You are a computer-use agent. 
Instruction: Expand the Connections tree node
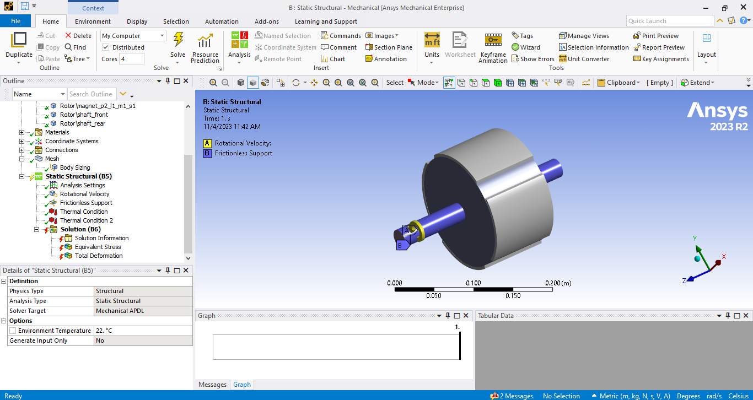(22, 150)
